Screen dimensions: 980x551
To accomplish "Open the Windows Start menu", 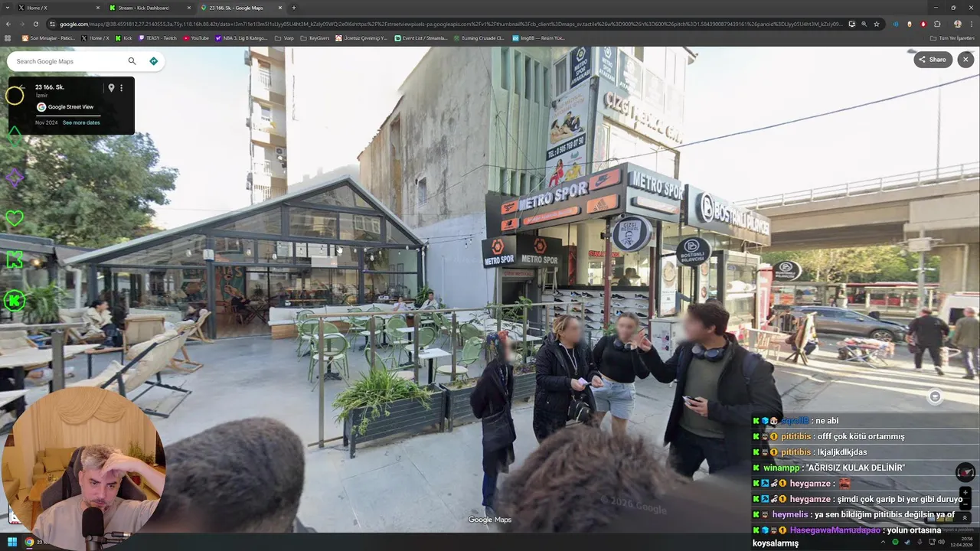I will coord(12,542).
